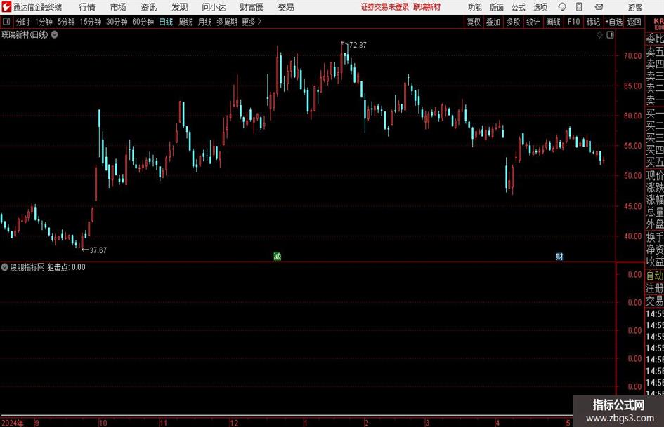Viewport: 664px width, 427px height.
Task: Open F10 company info
Action: [x=573, y=22]
